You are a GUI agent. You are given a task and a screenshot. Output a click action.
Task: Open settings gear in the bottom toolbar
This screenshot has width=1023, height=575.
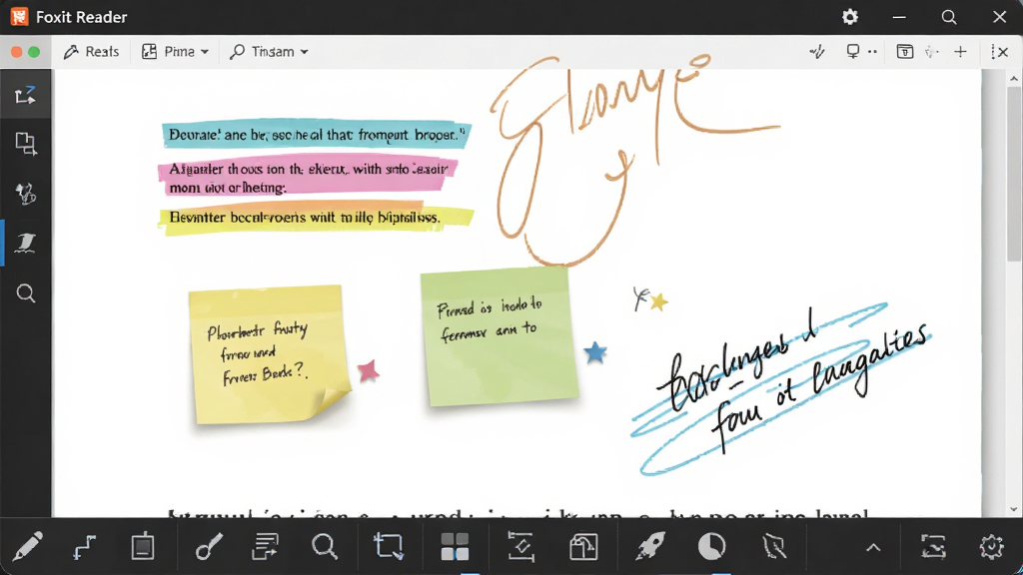click(x=992, y=546)
